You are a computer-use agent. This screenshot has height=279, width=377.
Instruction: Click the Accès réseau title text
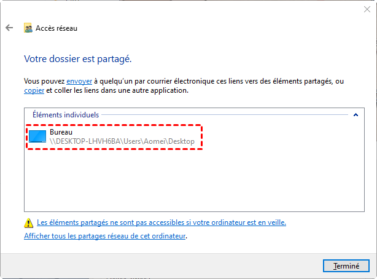point(57,28)
